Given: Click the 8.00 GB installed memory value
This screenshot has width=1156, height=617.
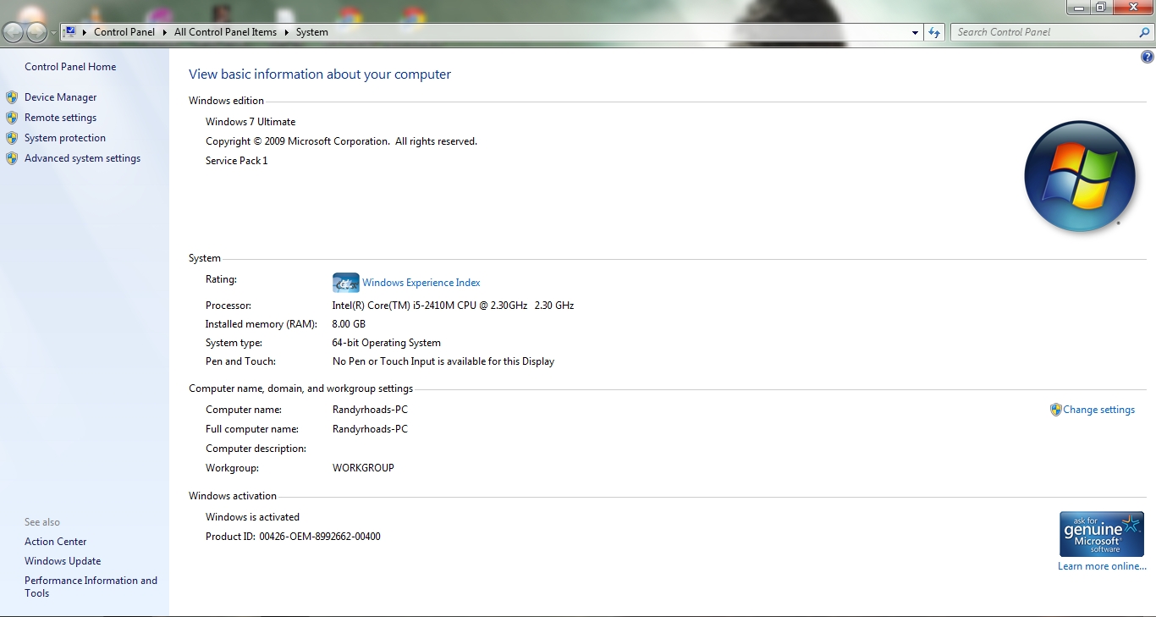Looking at the screenshot, I should point(349,324).
